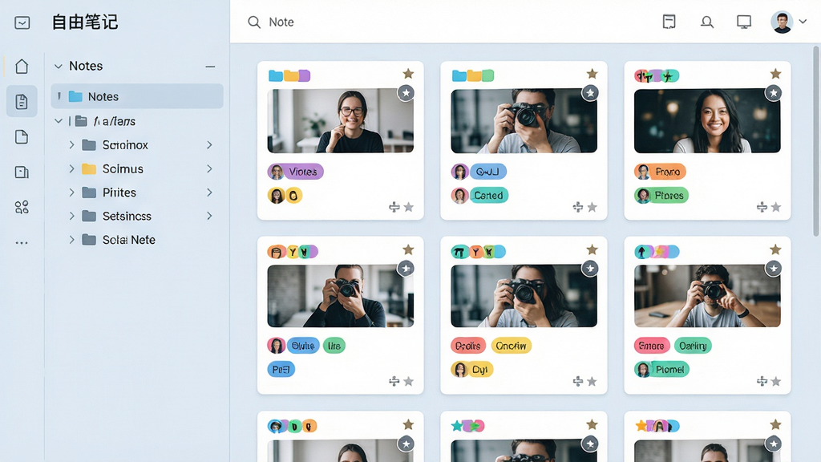Open the apps grid icon in rail

22,208
